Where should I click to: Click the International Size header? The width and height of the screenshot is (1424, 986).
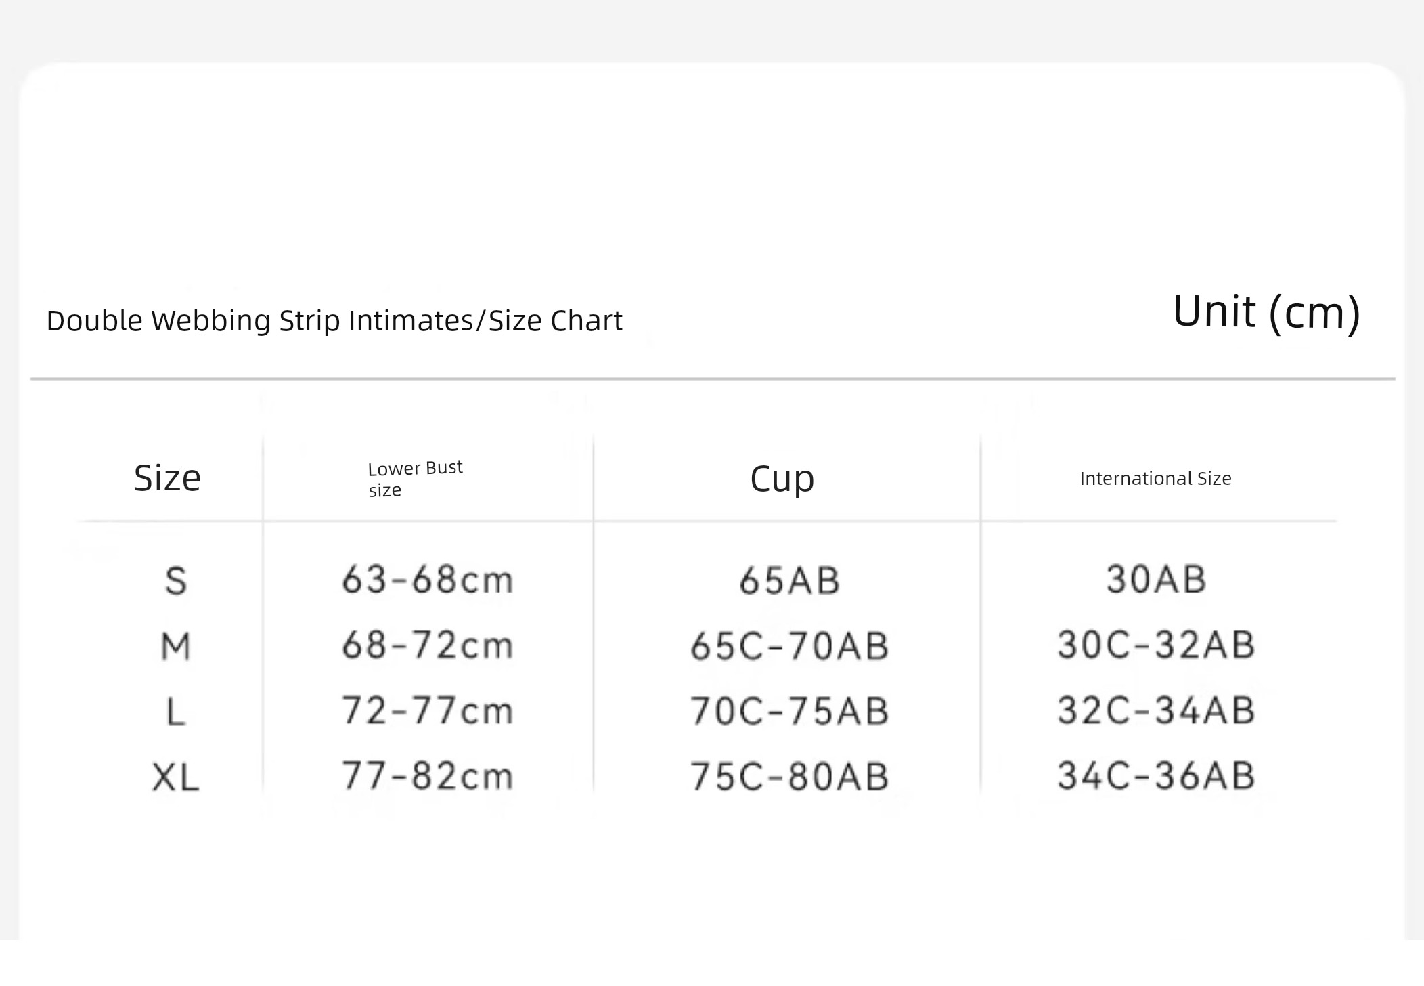point(1155,479)
